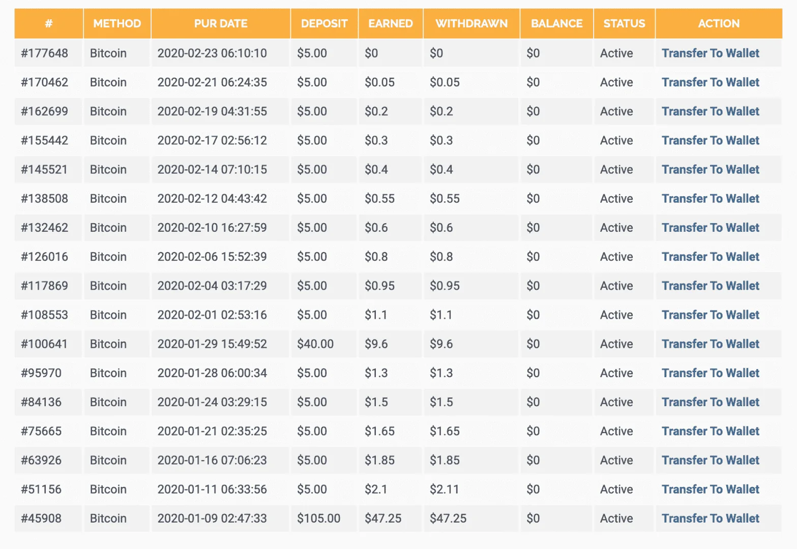Click Transfer To Wallet for deposit #177648

click(710, 53)
